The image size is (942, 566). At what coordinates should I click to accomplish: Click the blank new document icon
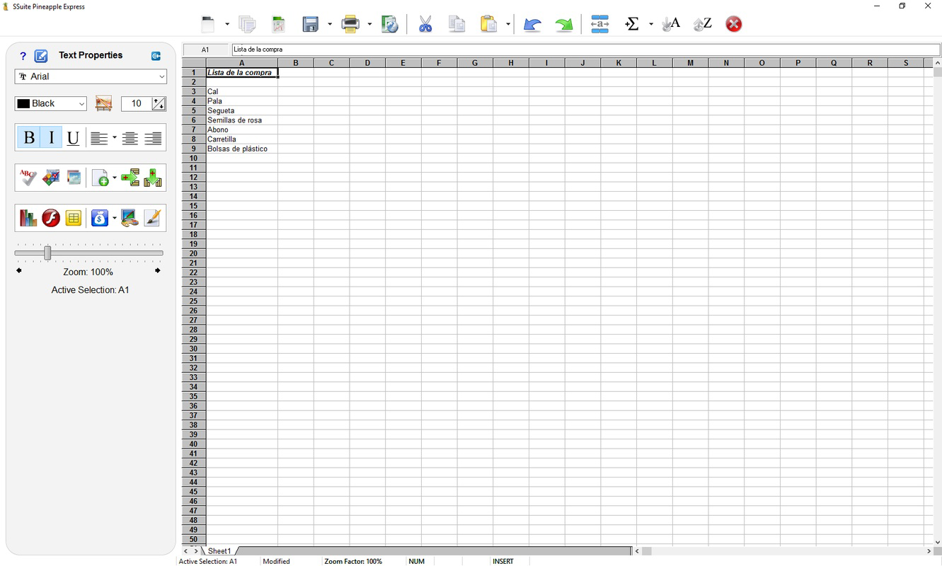pos(207,25)
